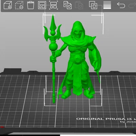Click the overlapping squares split icon
Image resolution: width=136 pixels, height=136 pixels.
pyautogui.click(x=93, y=5)
